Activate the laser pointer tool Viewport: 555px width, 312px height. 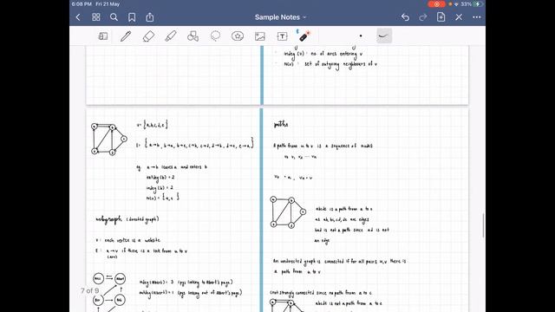(304, 36)
